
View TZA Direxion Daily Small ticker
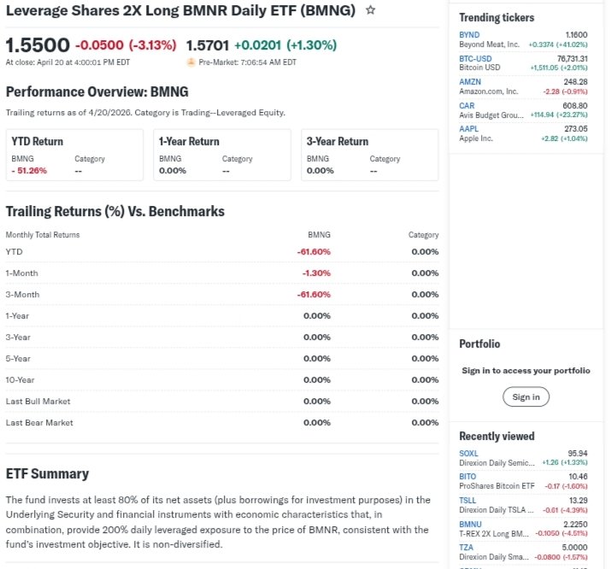467,546
